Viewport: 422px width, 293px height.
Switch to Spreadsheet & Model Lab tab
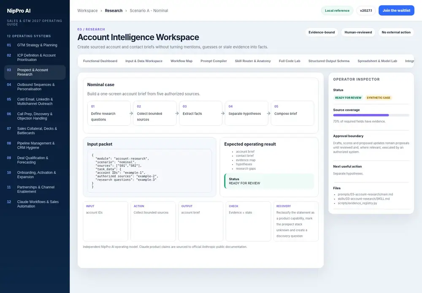tap(377, 61)
